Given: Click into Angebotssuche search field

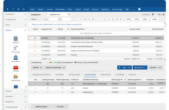Looking at the screenshot, I should click(58, 14).
